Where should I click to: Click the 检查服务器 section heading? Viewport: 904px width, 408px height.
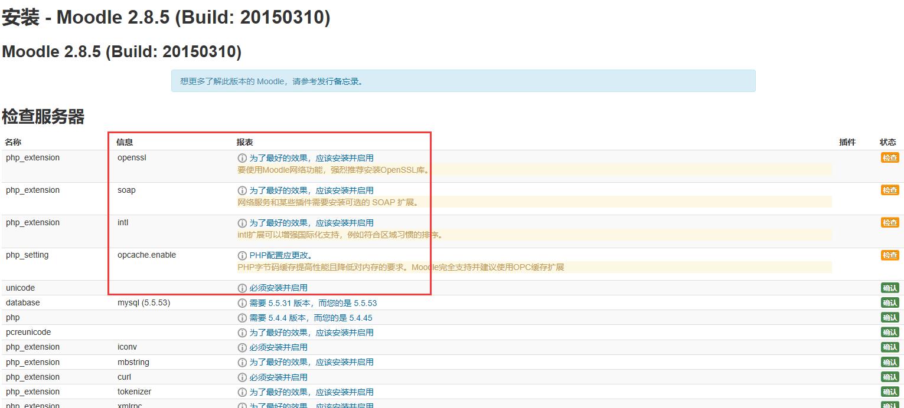pos(43,117)
